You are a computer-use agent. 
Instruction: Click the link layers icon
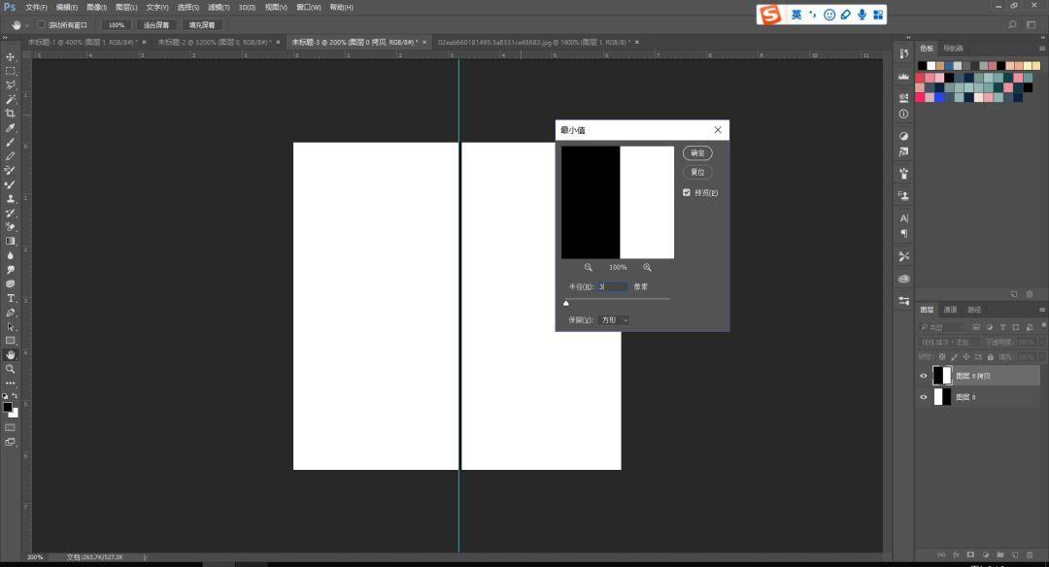pos(941,555)
